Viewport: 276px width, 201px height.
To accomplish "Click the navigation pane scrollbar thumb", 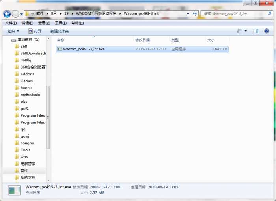I will click(x=48, y=117).
